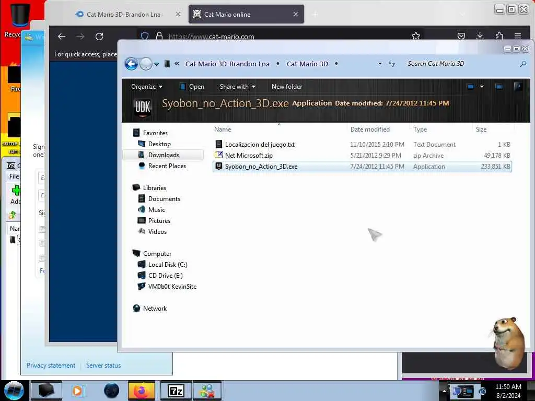The height and width of the screenshot is (401, 535).
Task: Open Recent Places in the navigation pane
Action: [x=167, y=166]
